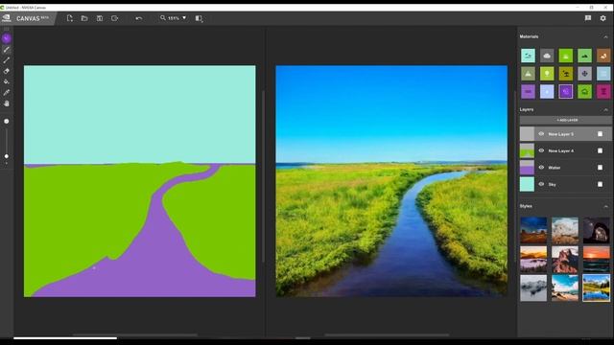Open the zoom percentage dropdown
The height and width of the screenshot is (345, 614).
pyautogui.click(x=184, y=18)
